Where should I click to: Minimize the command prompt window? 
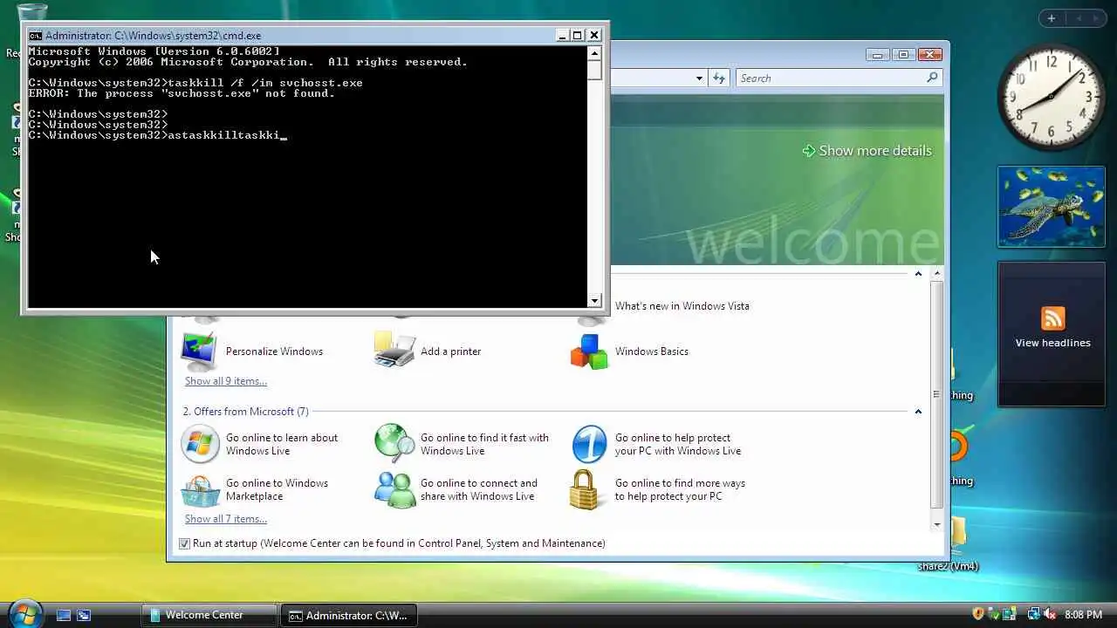click(x=563, y=36)
